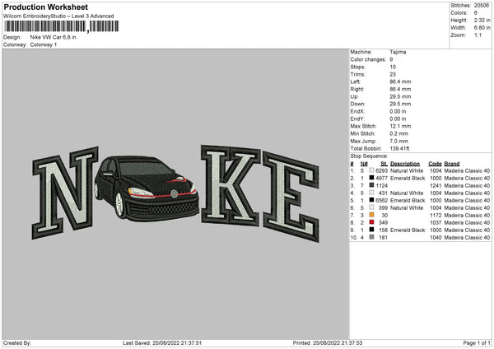This screenshot has height=349, width=494.
Task: Click the embroidered letter K
Action: [x=231, y=186]
